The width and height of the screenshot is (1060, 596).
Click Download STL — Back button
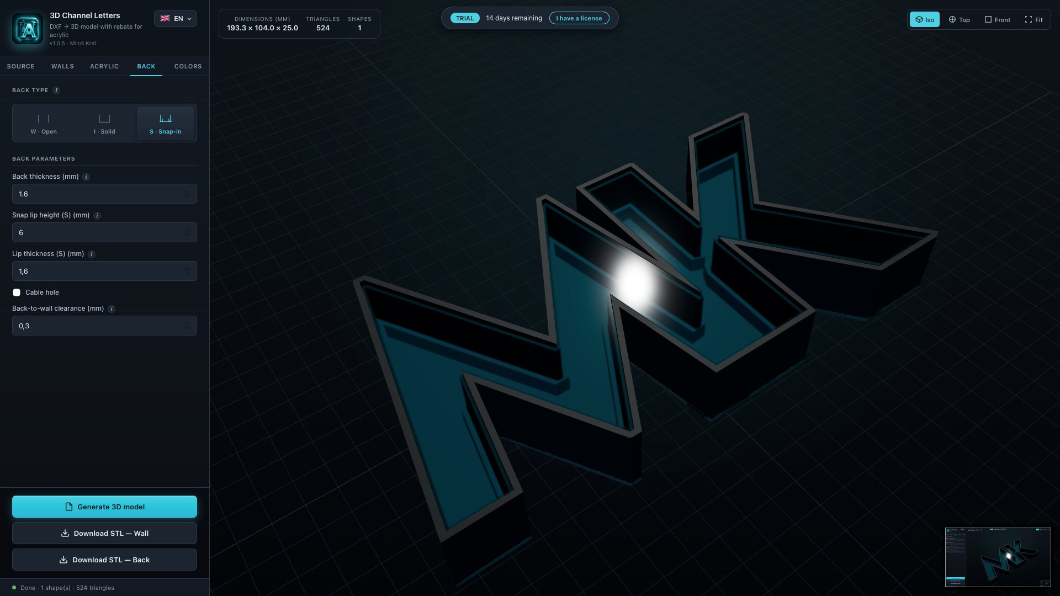(104, 560)
